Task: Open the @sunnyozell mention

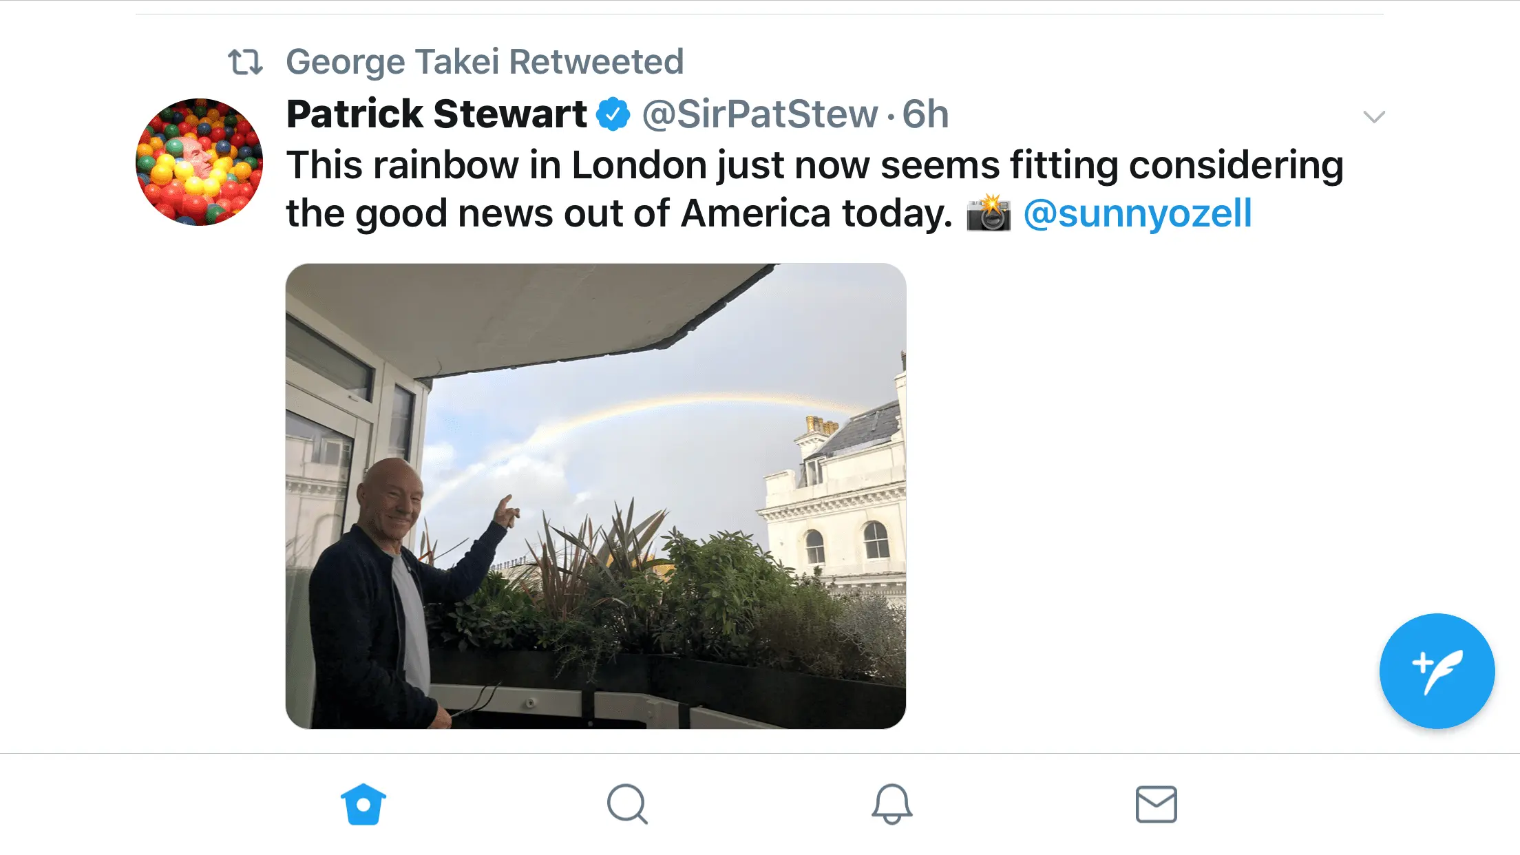Action: [x=1137, y=213]
